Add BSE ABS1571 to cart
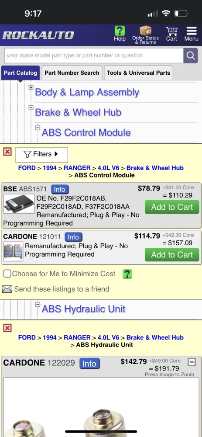This screenshot has height=437, width=202. 172,207
